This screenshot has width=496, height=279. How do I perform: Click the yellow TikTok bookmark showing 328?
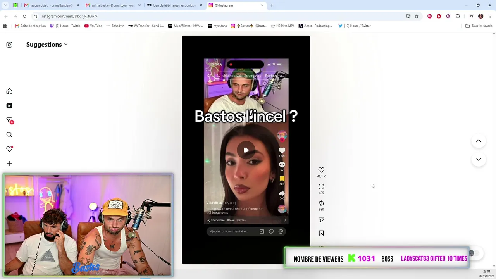coord(282,179)
